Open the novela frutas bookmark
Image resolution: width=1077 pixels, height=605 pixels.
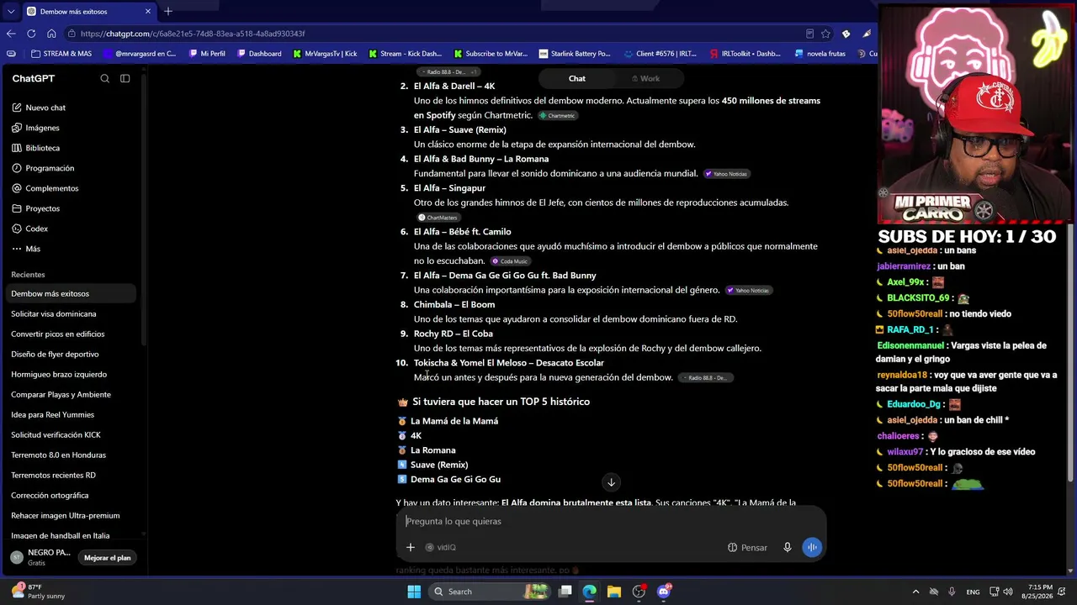(x=820, y=54)
